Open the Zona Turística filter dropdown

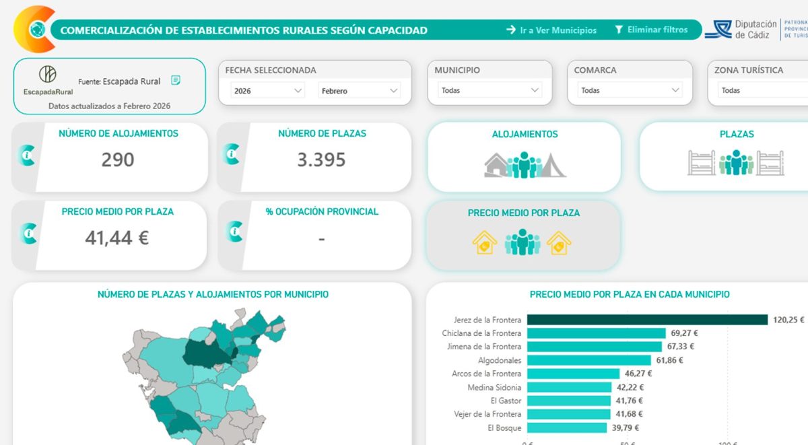pos(761,90)
